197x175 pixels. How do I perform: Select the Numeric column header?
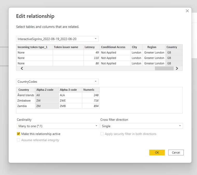(x=91, y=90)
